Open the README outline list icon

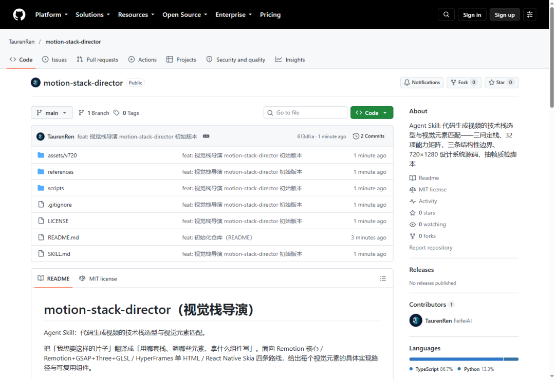[x=383, y=278]
